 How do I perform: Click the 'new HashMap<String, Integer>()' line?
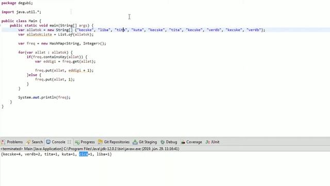point(62,43)
